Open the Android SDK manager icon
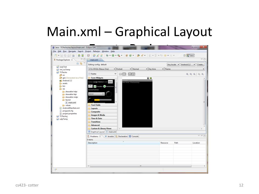The image size is (259, 194). (x=79, y=56)
